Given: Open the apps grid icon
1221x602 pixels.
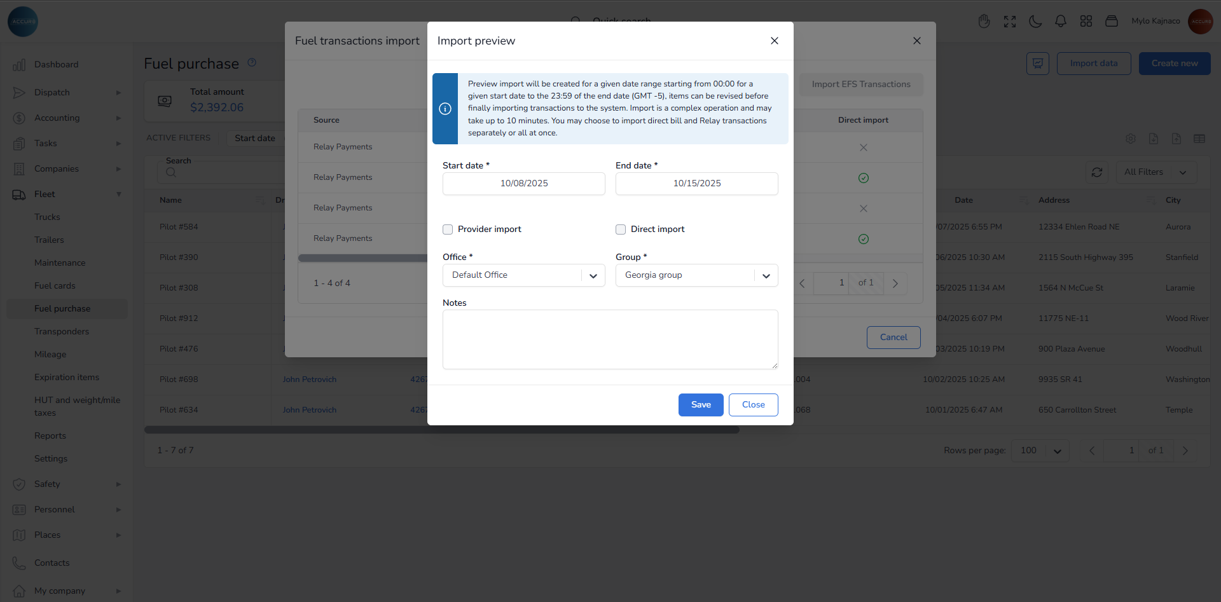Looking at the screenshot, I should coord(1086,22).
